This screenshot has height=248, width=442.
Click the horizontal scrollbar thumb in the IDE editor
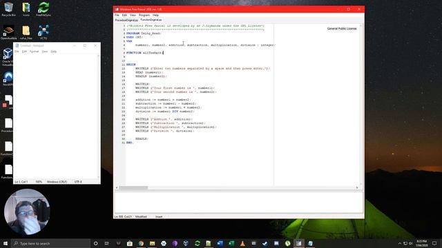[133, 187]
